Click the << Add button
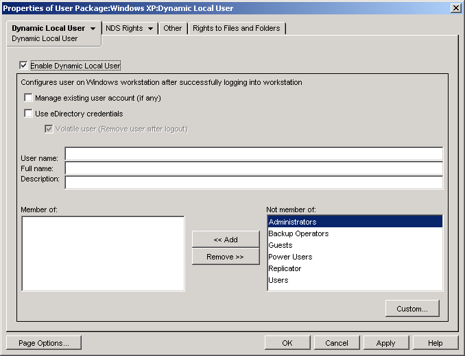The width and height of the screenshot is (465, 356). point(226,240)
